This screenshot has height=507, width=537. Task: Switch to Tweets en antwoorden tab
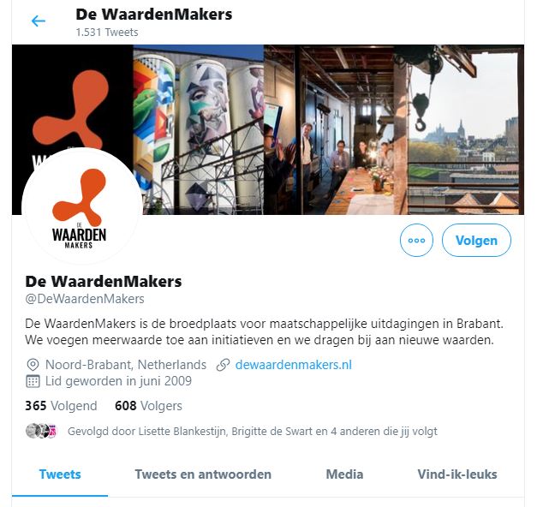point(203,474)
